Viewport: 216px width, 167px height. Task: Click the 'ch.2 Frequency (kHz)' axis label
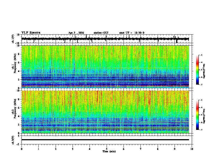pos(14,109)
